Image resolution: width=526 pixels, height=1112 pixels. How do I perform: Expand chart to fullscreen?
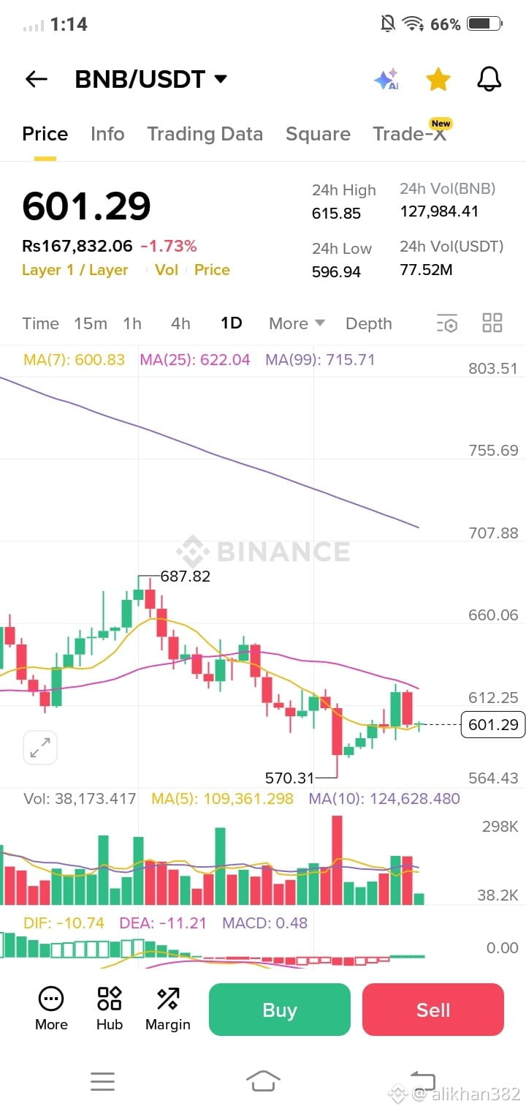tap(40, 748)
